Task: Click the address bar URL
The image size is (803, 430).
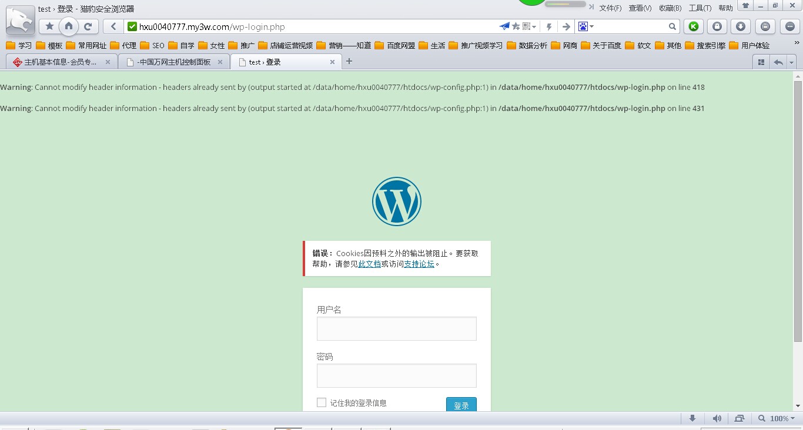Action: pos(212,26)
